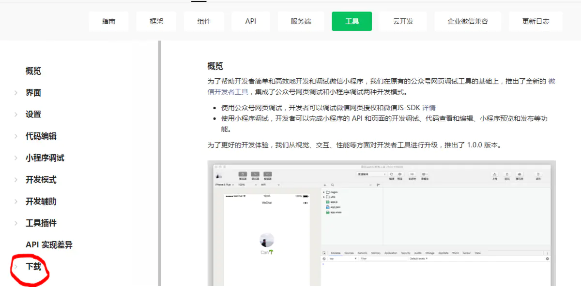The width and height of the screenshot is (581, 287).
Task: Open the 组件 tab
Action: coord(204,21)
